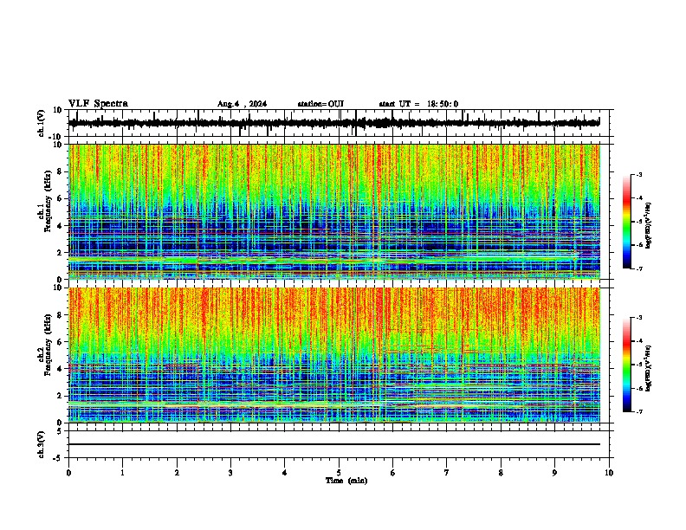
Task: Click the -7 label on ch.2 colorbar
Action: point(639,411)
